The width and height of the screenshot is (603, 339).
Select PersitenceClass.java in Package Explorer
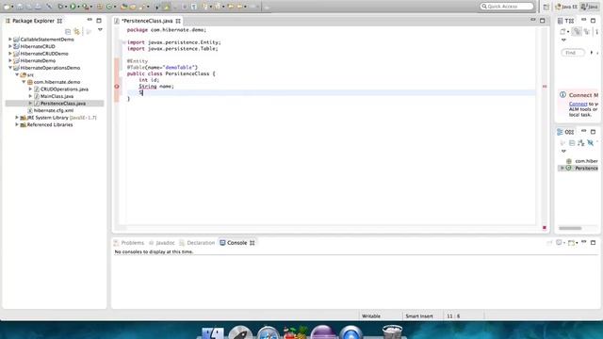(63, 104)
